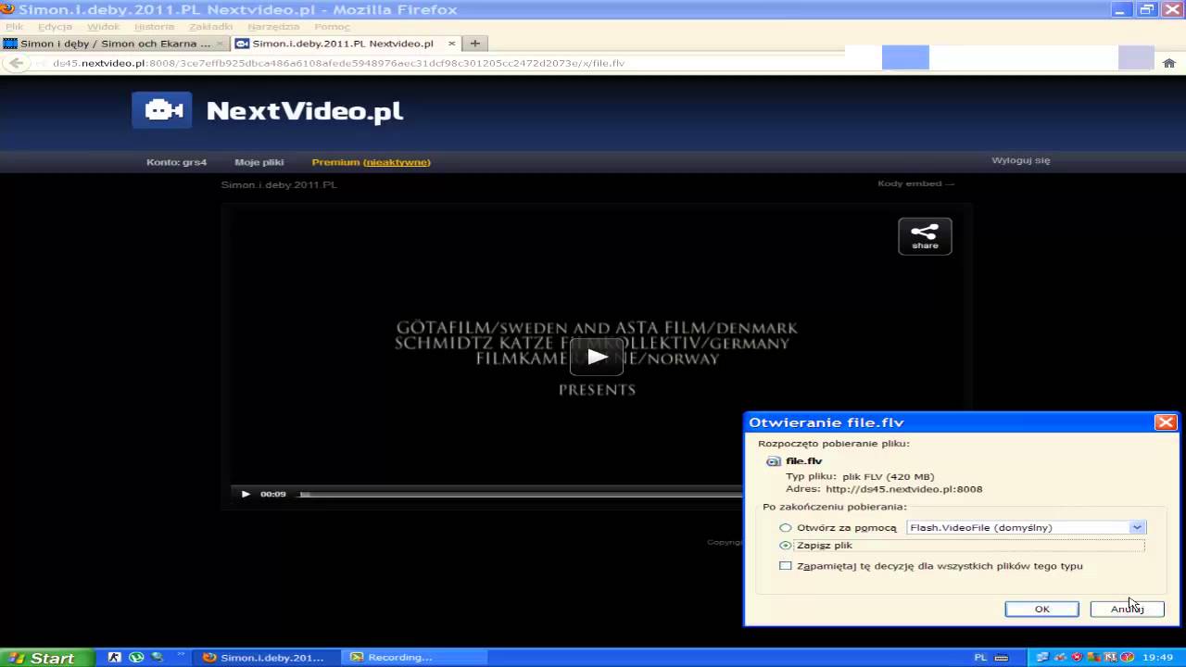Click the Firefox icon in the title bar
The image size is (1186, 667).
point(7,9)
